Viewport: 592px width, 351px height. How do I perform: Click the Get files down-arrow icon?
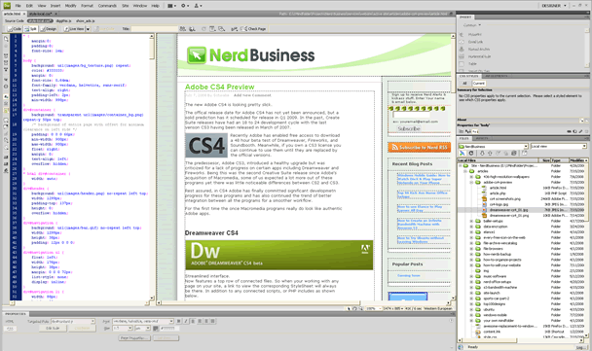tap(482, 153)
